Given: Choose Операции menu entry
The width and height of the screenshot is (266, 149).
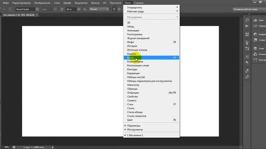Looking at the screenshot, I should coord(151,93).
